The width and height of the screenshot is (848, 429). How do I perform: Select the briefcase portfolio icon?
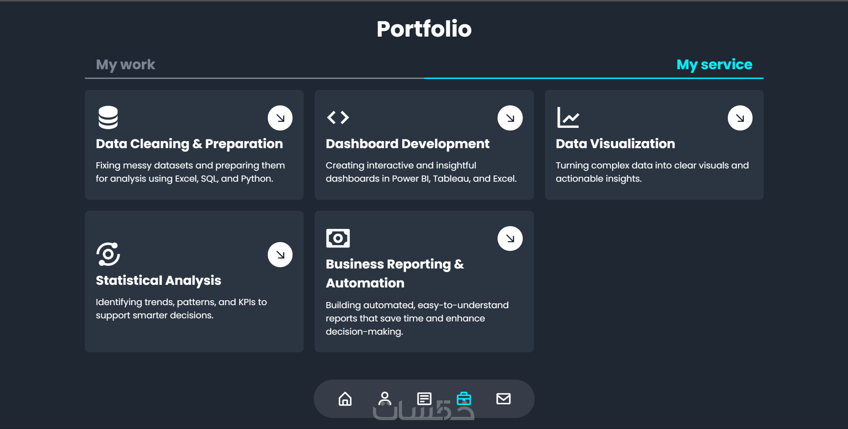click(464, 399)
